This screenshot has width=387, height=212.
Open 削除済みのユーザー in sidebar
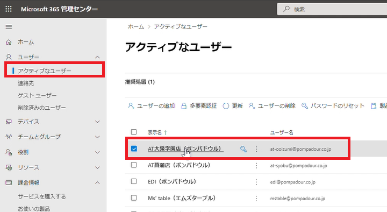click(42, 108)
